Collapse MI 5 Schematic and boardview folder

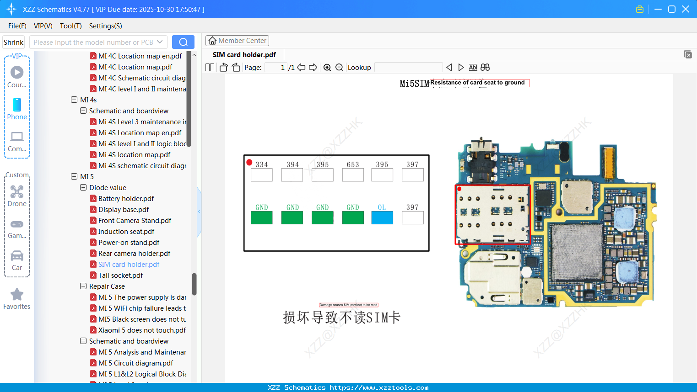pos(83,341)
